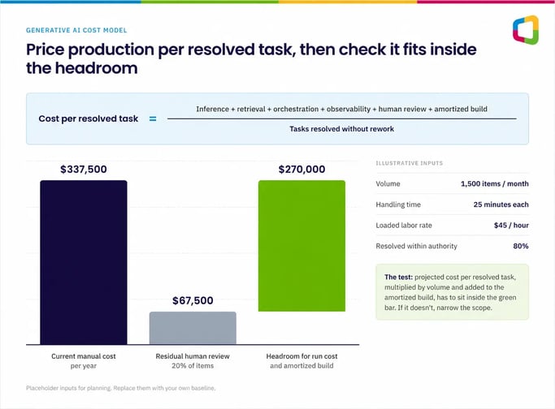Click the colorful logo icon in the corner

[526, 30]
